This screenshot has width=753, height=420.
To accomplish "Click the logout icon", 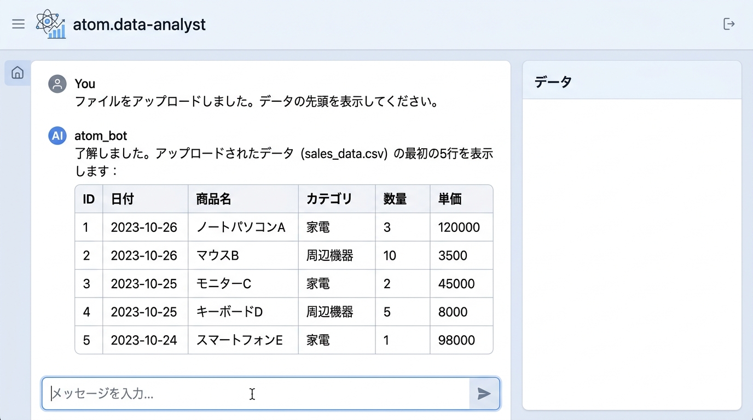I will (x=729, y=24).
